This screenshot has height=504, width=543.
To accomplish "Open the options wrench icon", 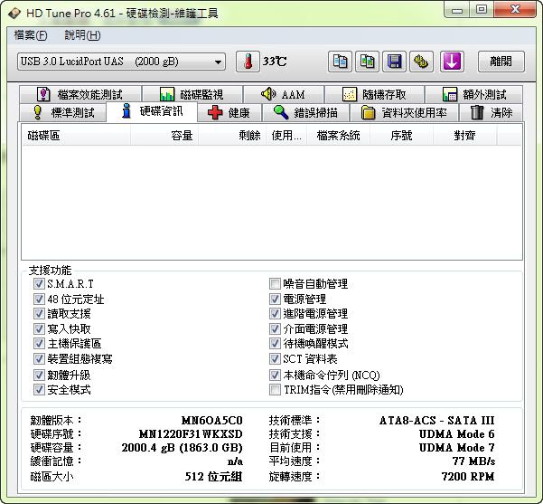I will tap(421, 62).
